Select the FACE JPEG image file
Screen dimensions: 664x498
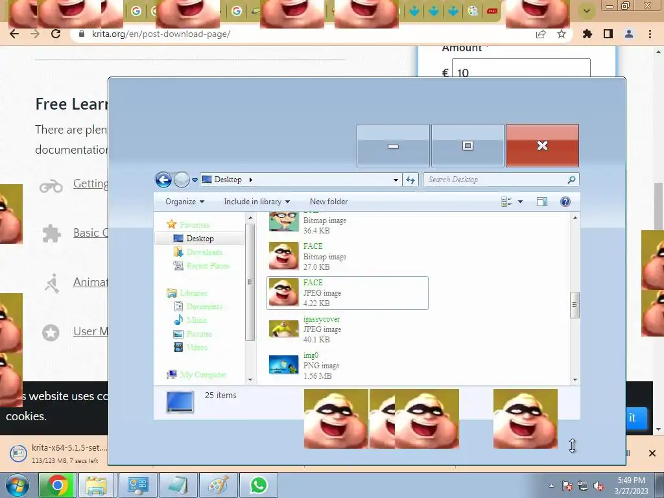pos(348,292)
